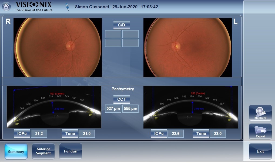275x163 pixels.
Task: Open the Fundus tab
Action: pos(70,151)
